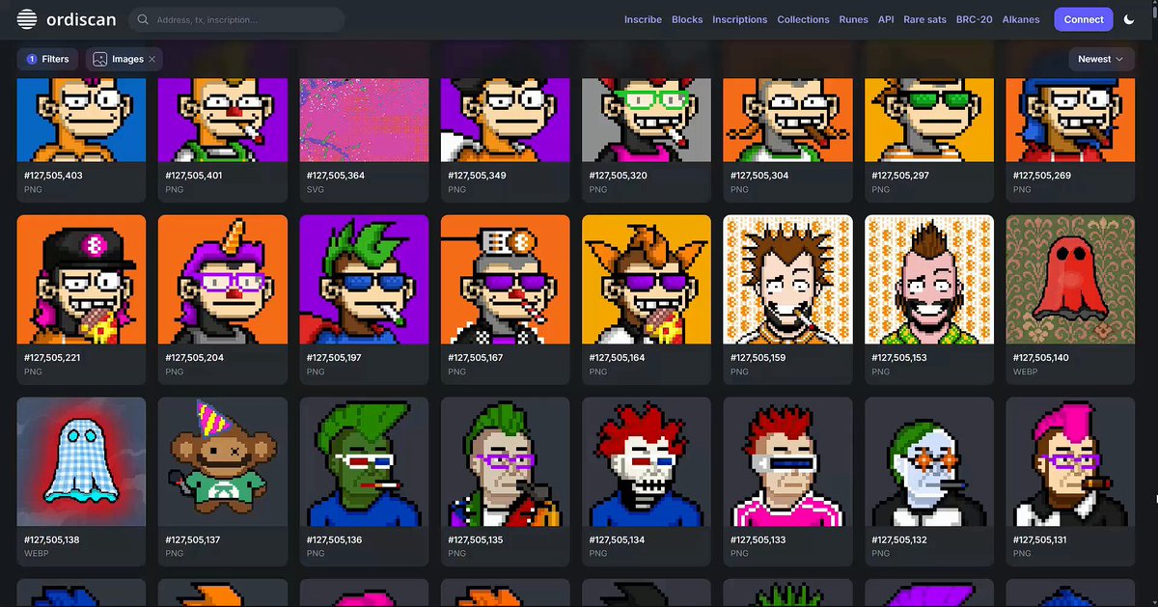
Task: Click the Images filter picture icon
Action: coord(99,59)
